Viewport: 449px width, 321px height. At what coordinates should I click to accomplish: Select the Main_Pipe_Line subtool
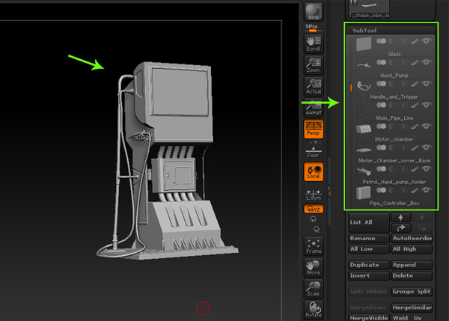click(x=394, y=117)
